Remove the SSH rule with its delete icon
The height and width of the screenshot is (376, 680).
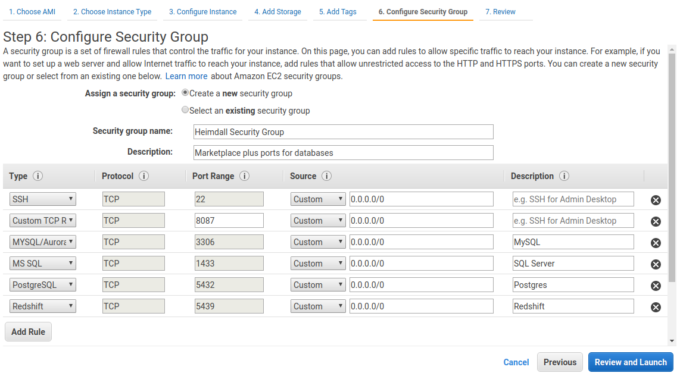coord(656,200)
